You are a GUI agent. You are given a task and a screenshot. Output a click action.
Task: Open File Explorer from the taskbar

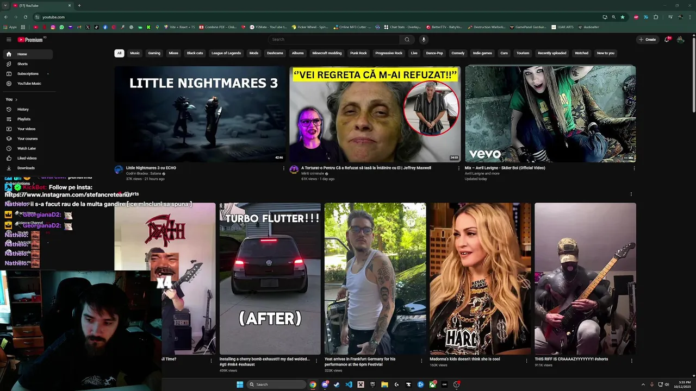384,384
